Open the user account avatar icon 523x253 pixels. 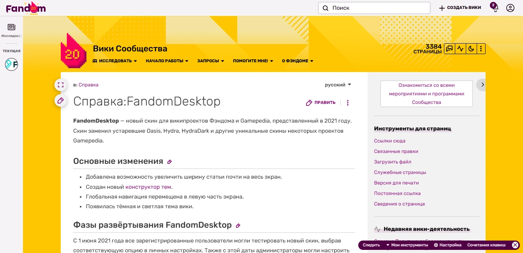510,8
